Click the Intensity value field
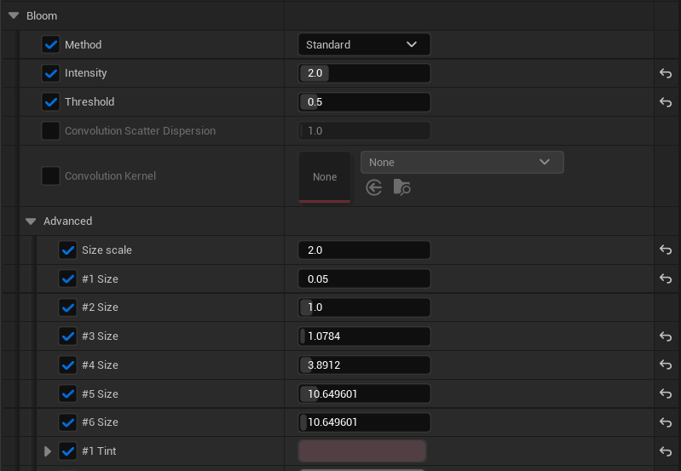This screenshot has width=681, height=471. pyautogui.click(x=364, y=73)
